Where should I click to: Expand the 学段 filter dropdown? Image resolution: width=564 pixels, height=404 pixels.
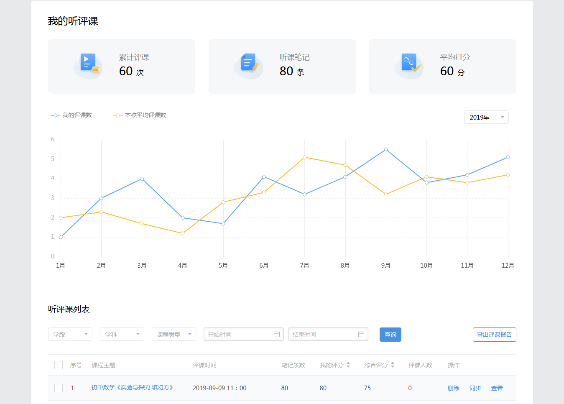pos(70,334)
